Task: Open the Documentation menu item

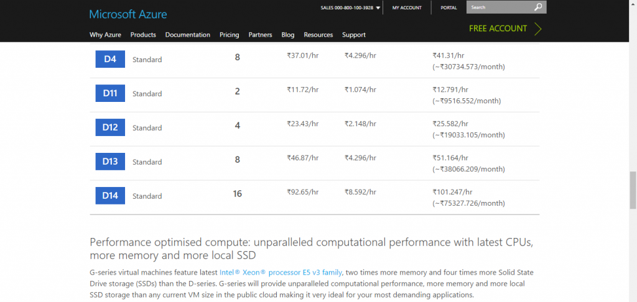Action: tap(187, 35)
